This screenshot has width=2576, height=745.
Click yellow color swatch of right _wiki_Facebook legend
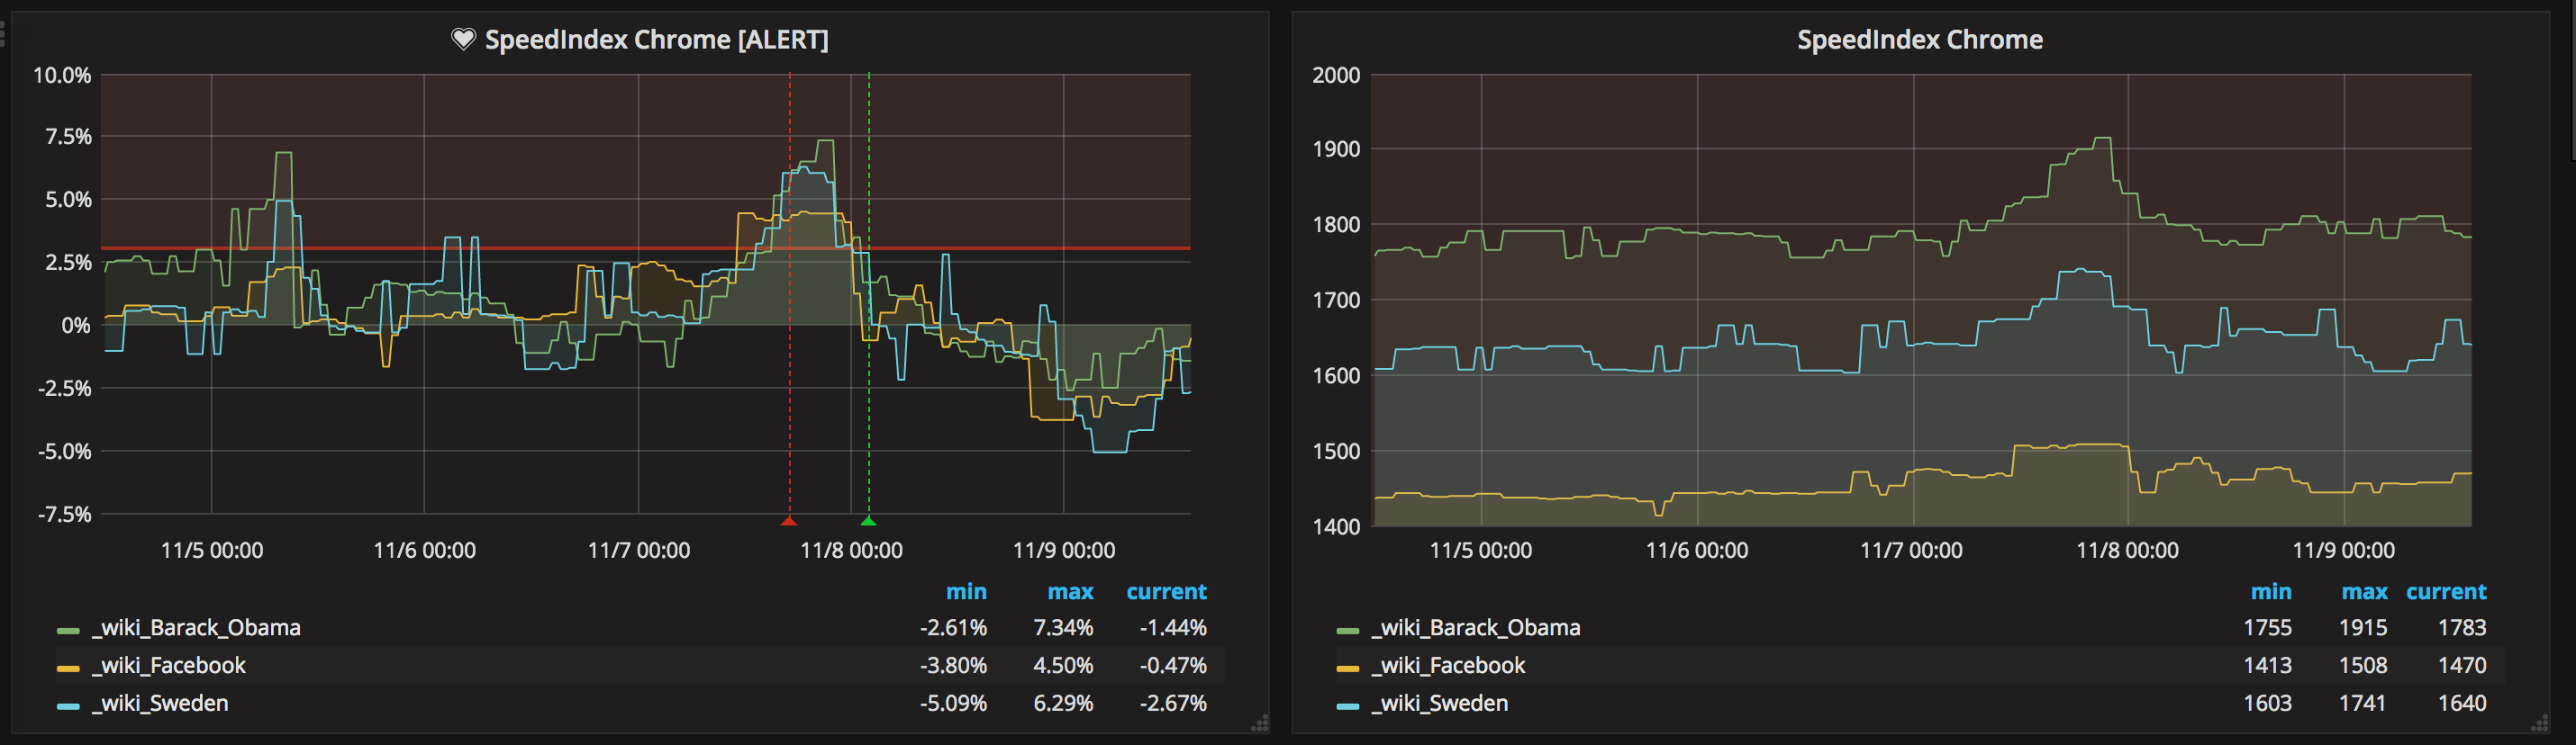(1347, 669)
